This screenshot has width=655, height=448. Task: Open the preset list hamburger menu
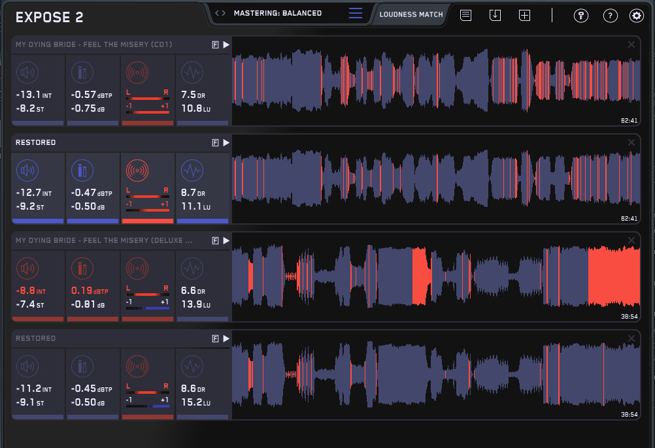[x=356, y=13]
